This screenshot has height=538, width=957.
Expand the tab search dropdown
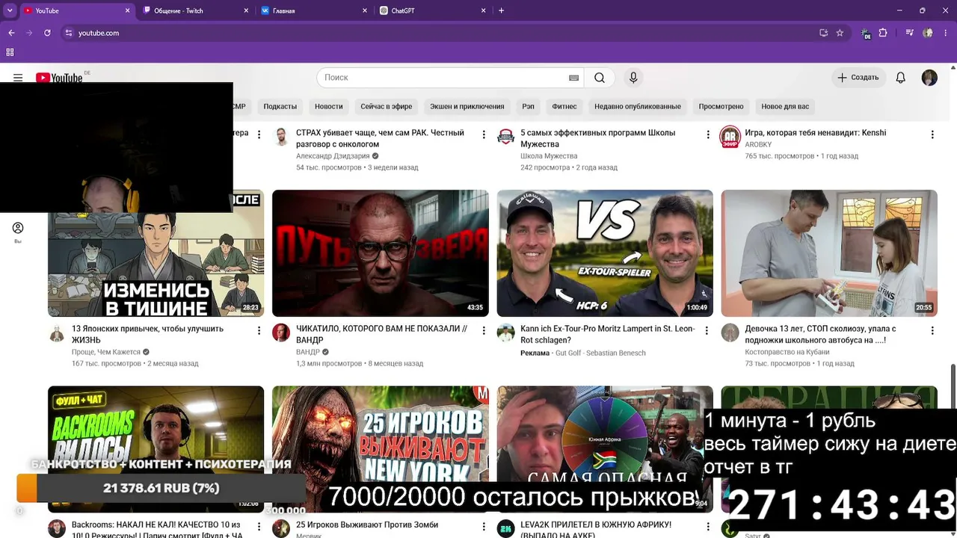click(x=10, y=10)
